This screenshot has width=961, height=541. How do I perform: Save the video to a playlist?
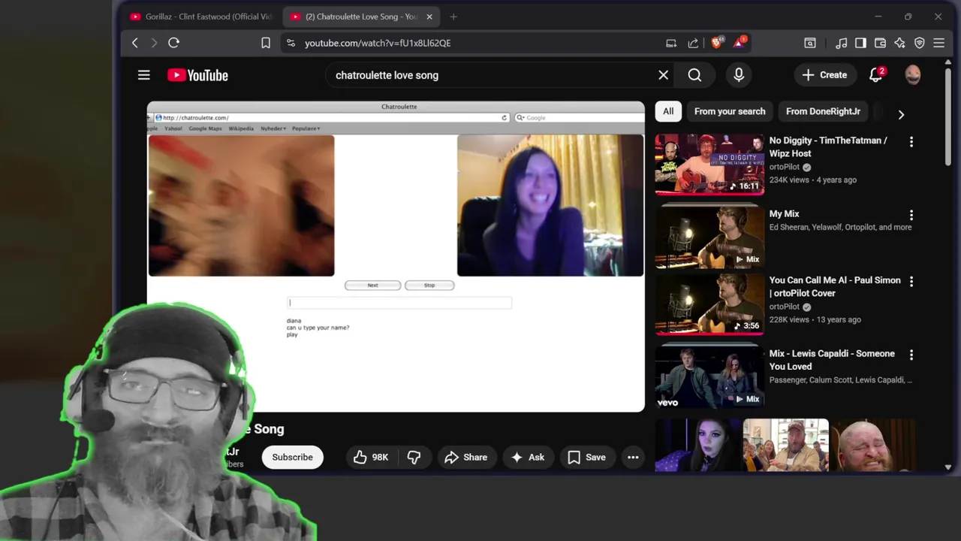[586, 457]
